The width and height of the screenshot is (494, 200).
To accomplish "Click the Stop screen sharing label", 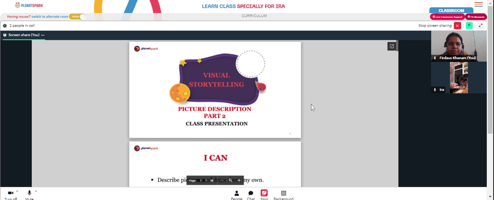I will point(435,26).
